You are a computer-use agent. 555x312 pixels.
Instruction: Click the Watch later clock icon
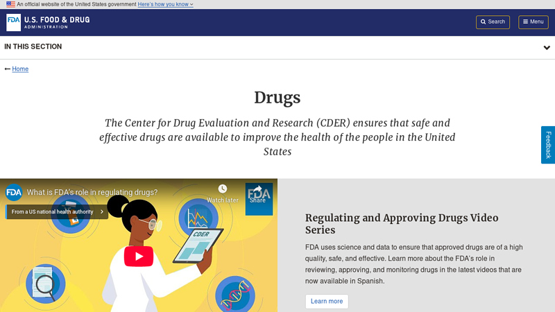tap(222, 189)
